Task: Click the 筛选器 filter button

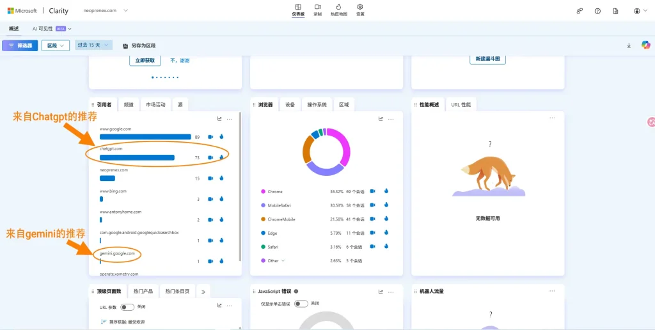Action: (20, 45)
